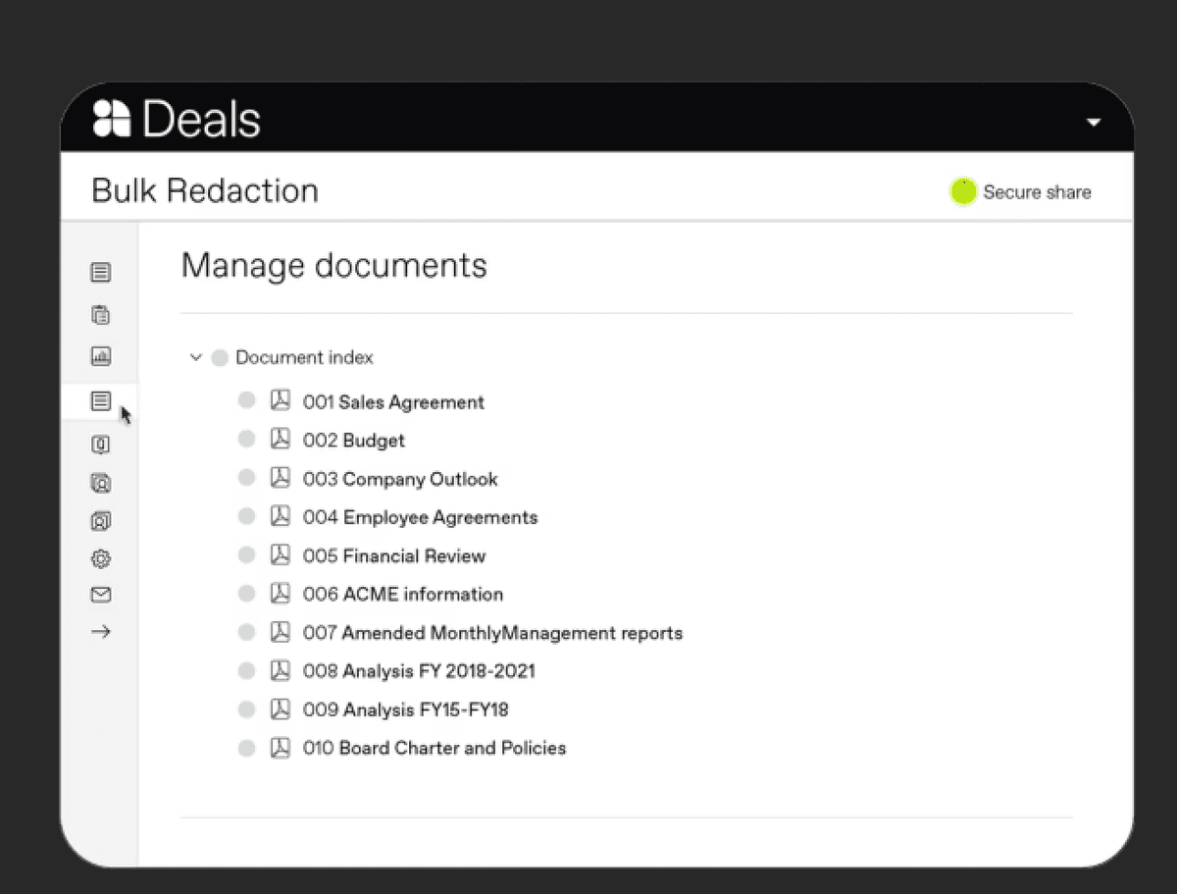The width and height of the screenshot is (1177, 894).
Task: Select the radio circle for 001 Sales Agreement
Action: tap(247, 400)
